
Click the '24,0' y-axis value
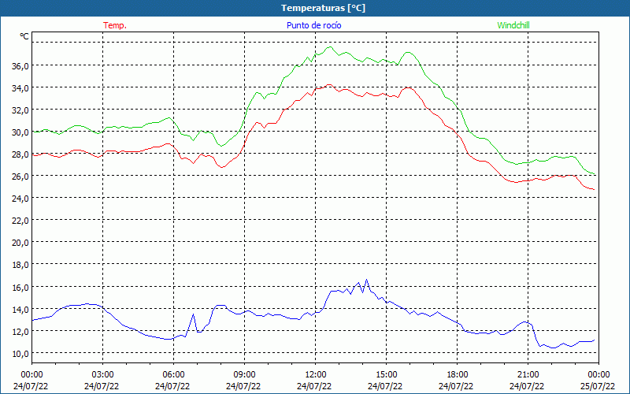pyautogui.click(x=20, y=199)
